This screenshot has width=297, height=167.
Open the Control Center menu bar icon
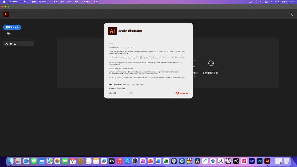[266, 2]
